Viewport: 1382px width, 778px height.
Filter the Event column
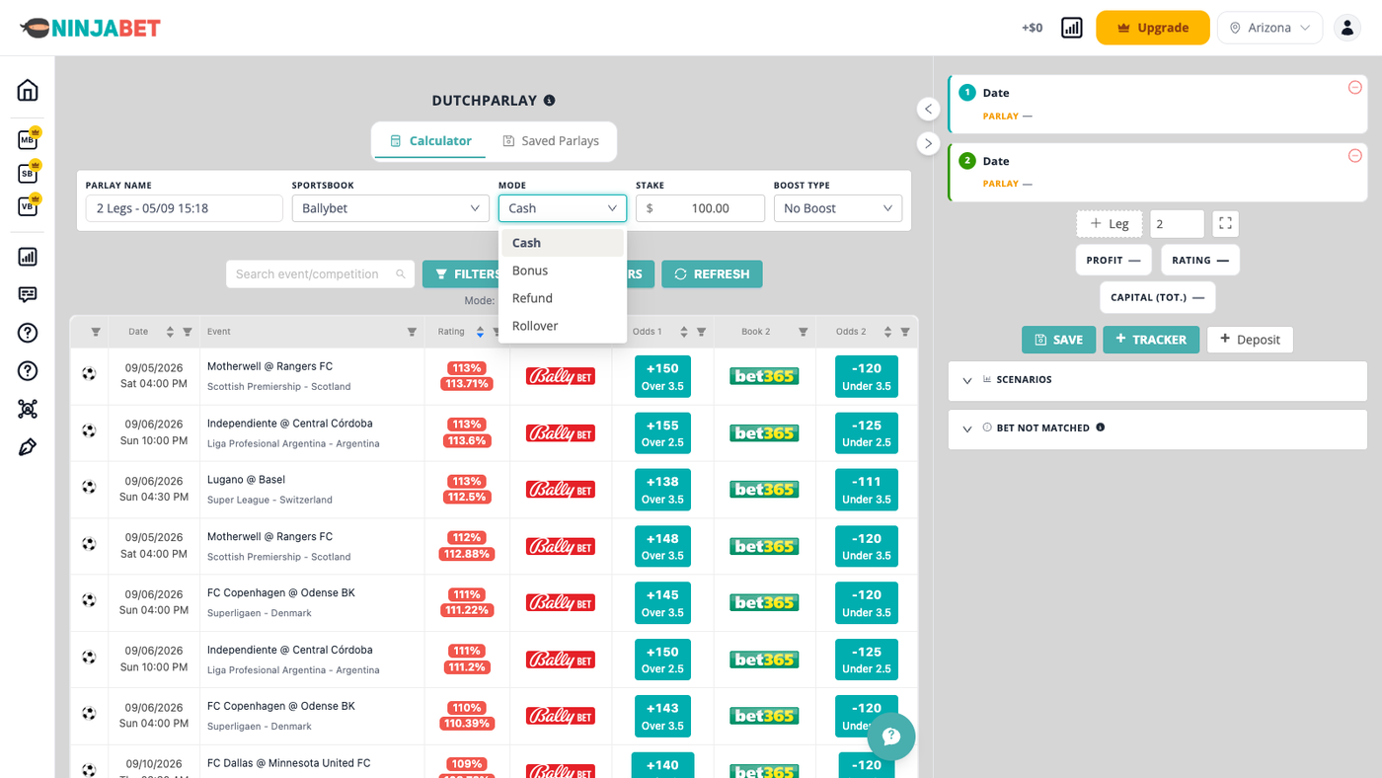click(412, 332)
